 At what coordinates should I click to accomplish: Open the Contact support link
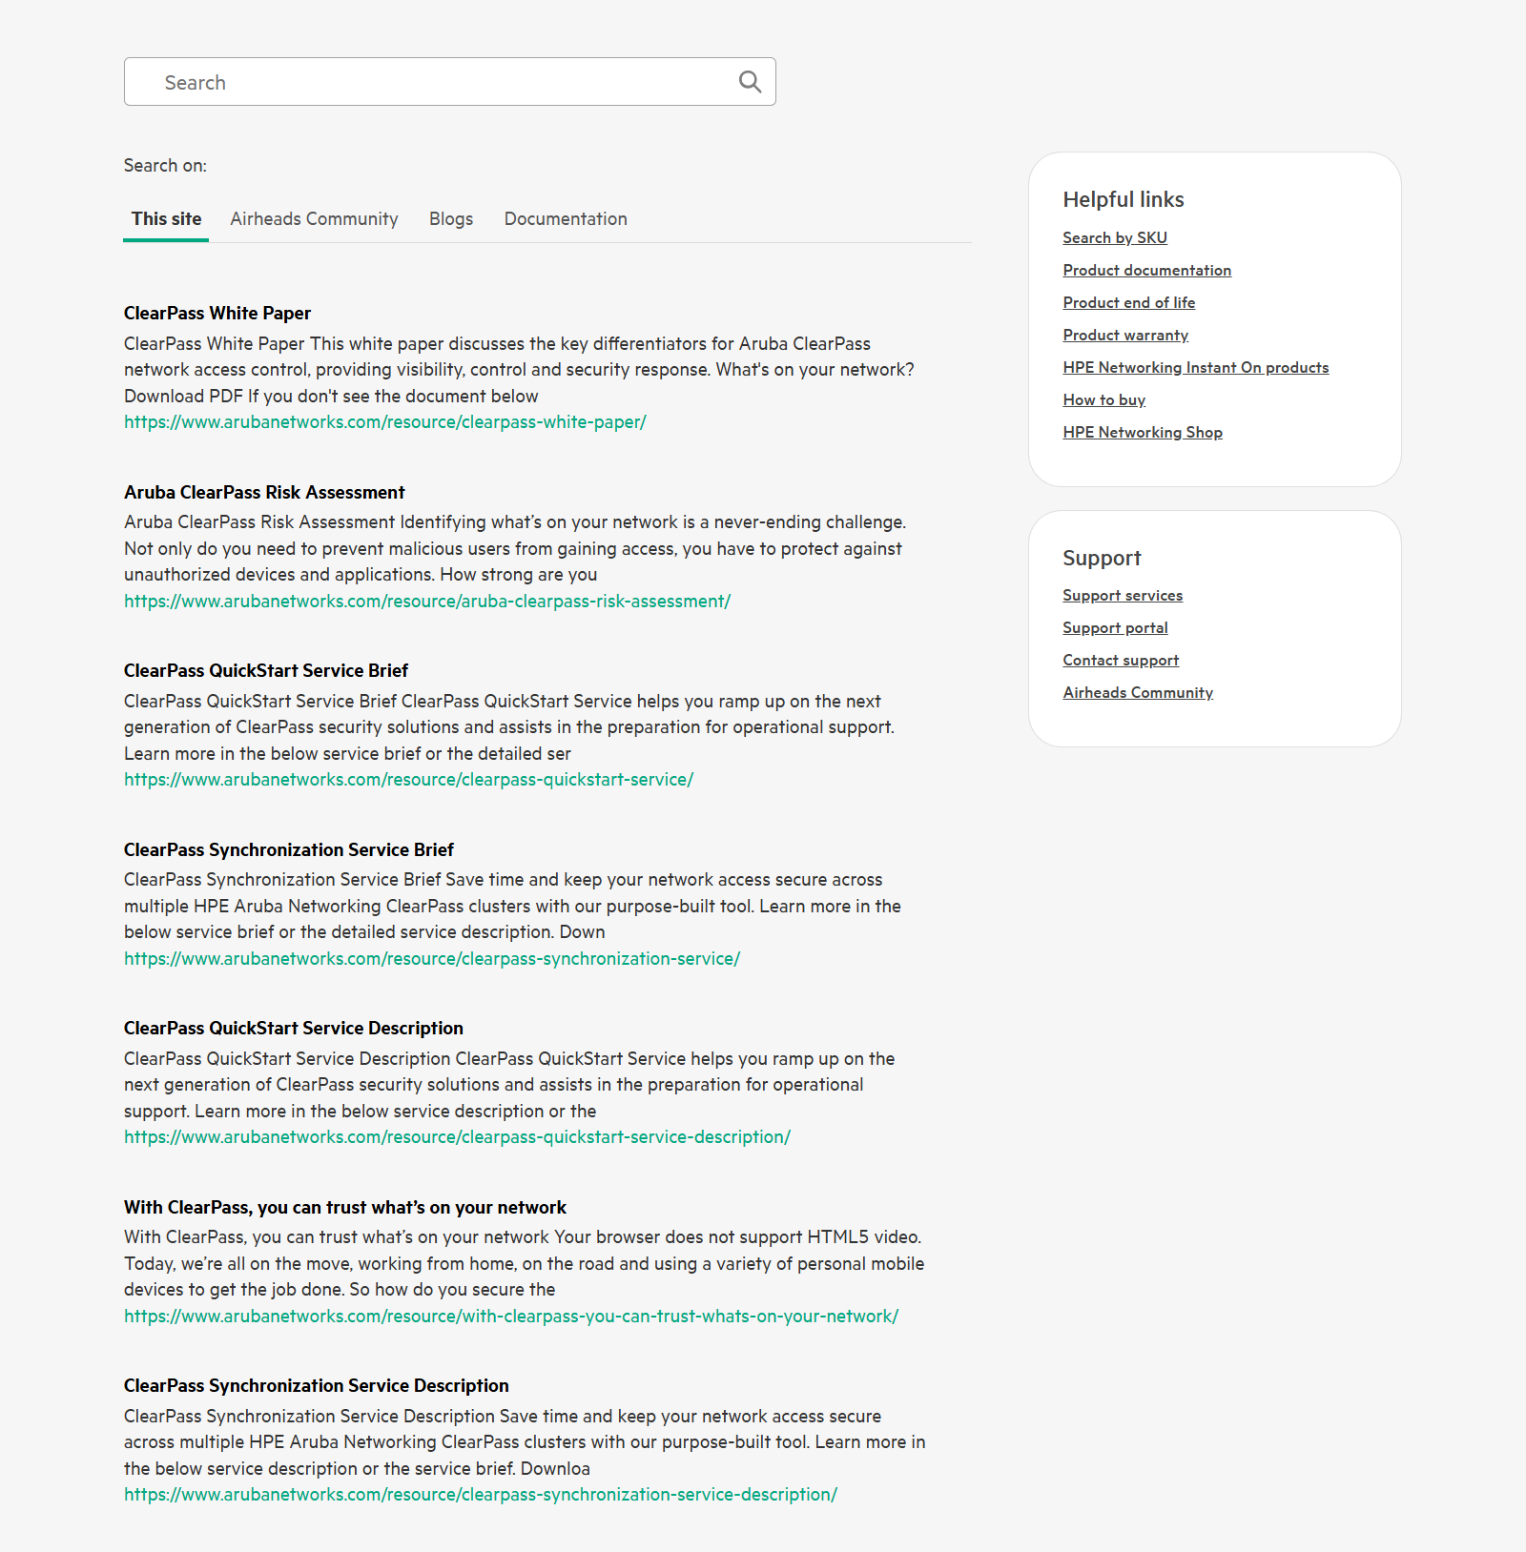1121,660
